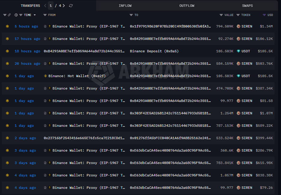Open the USD column filter
Screen dimensions: 281x195
(x=264, y=15)
